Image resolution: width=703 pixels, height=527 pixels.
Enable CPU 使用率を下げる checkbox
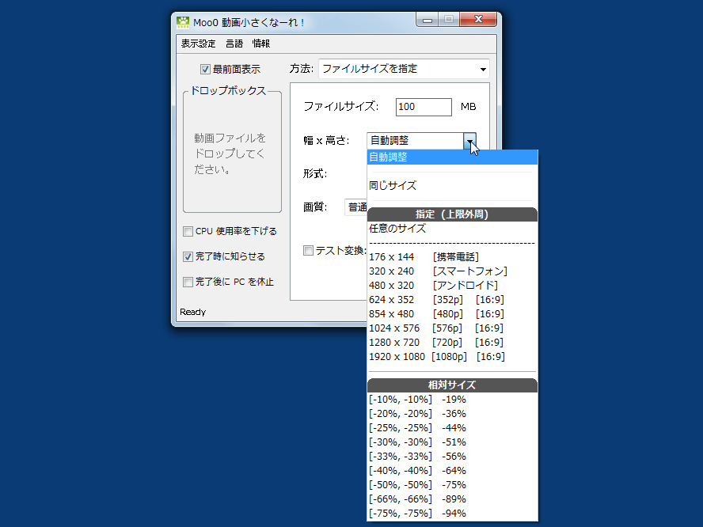click(188, 231)
